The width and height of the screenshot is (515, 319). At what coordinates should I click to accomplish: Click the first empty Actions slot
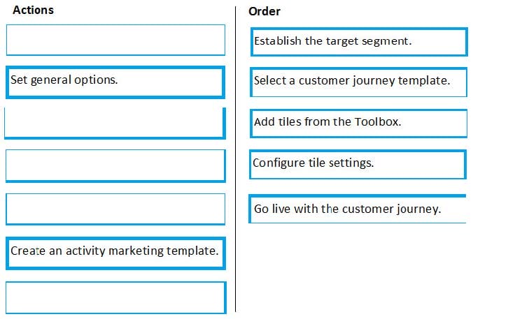(115, 40)
